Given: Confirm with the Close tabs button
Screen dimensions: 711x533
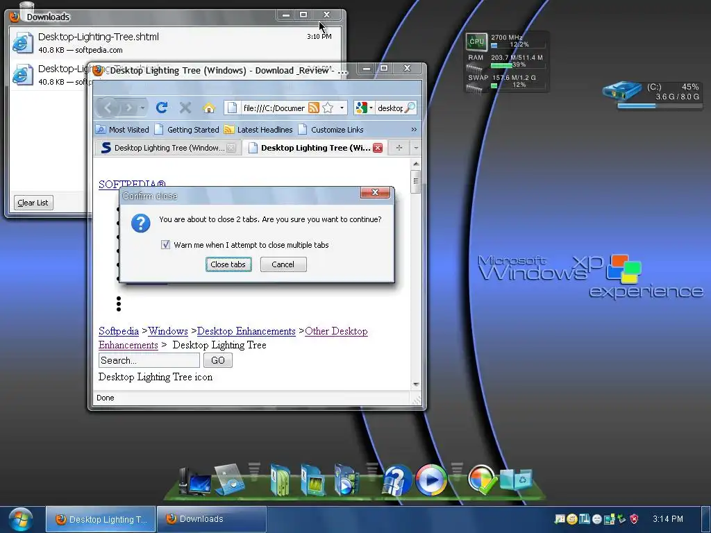Looking at the screenshot, I should click(x=228, y=264).
